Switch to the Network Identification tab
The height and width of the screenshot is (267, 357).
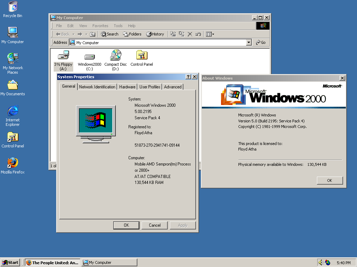pos(97,87)
